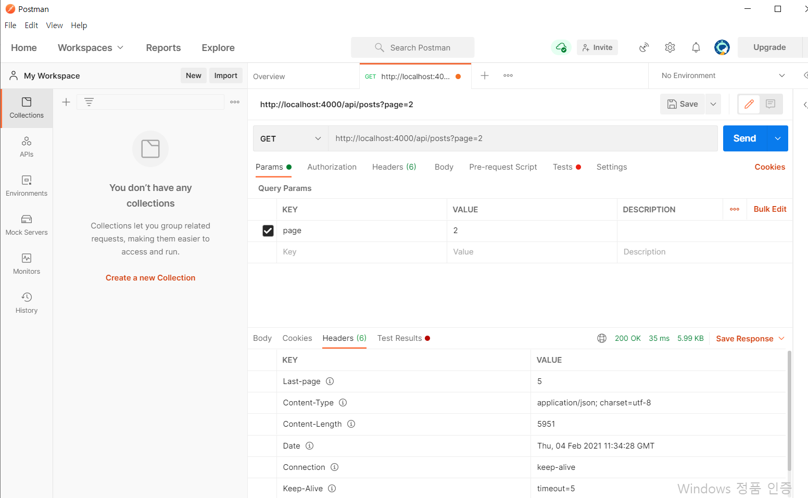808x498 pixels.
Task: Switch to the Test Results tab
Action: [x=403, y=338]
